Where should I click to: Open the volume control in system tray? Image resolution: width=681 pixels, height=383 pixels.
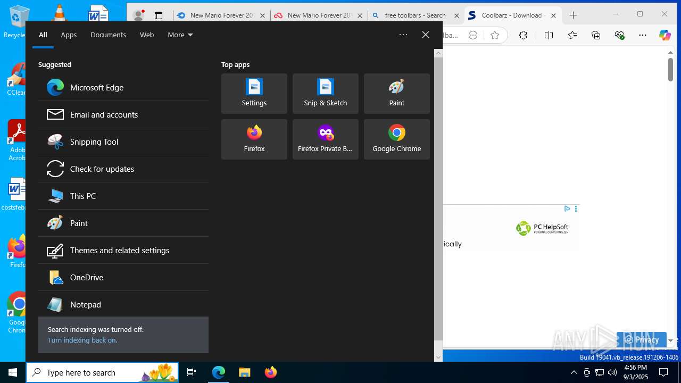pyautogui.click(x=612, y=372)
